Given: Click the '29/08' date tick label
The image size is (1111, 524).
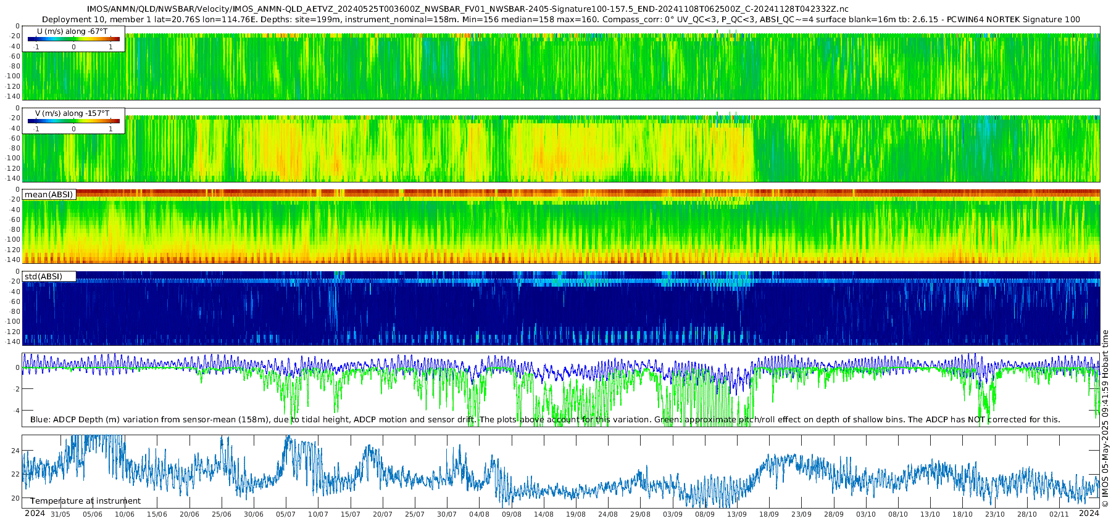Looking at the screenshot, I should (x=640, y=514).
